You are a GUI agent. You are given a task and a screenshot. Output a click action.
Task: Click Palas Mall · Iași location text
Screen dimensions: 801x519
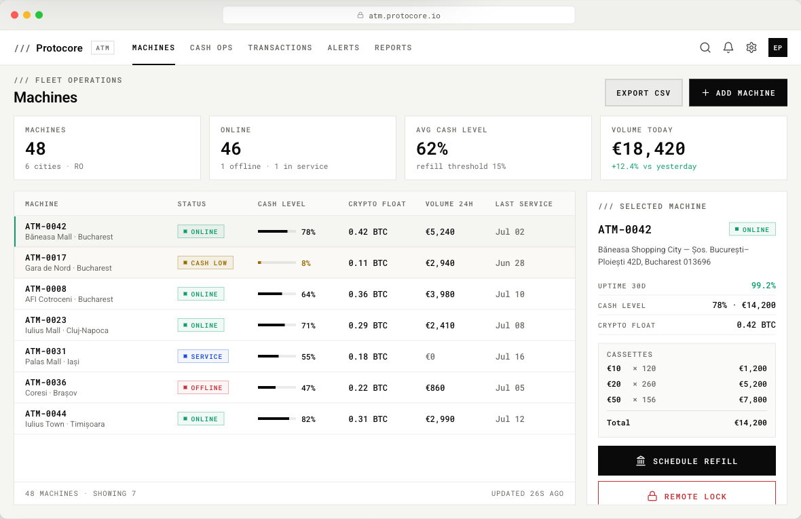pos(52,362)
